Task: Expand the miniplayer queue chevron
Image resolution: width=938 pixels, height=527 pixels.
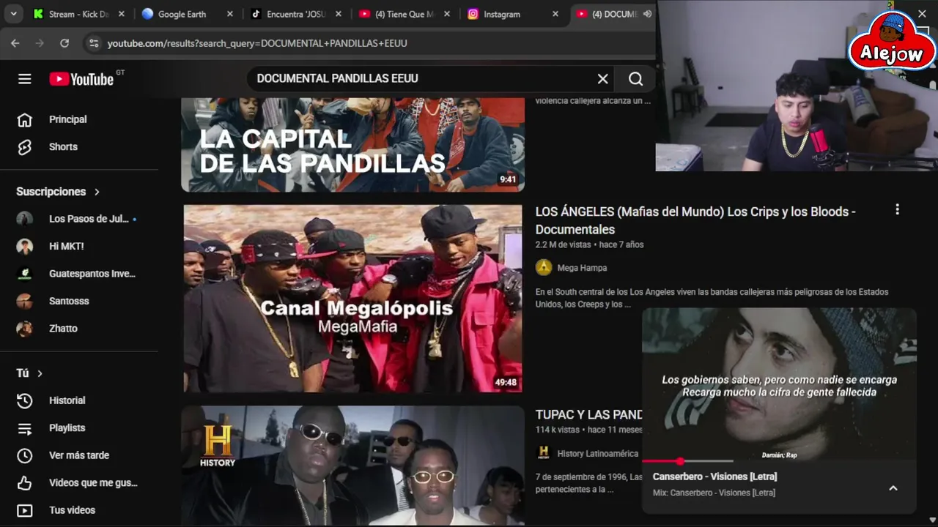Action: pyautogui.click(x=893, y=488)
